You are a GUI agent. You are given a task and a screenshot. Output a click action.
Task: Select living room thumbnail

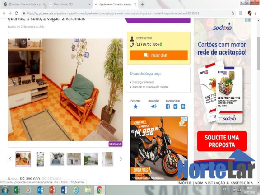(23, 159)
